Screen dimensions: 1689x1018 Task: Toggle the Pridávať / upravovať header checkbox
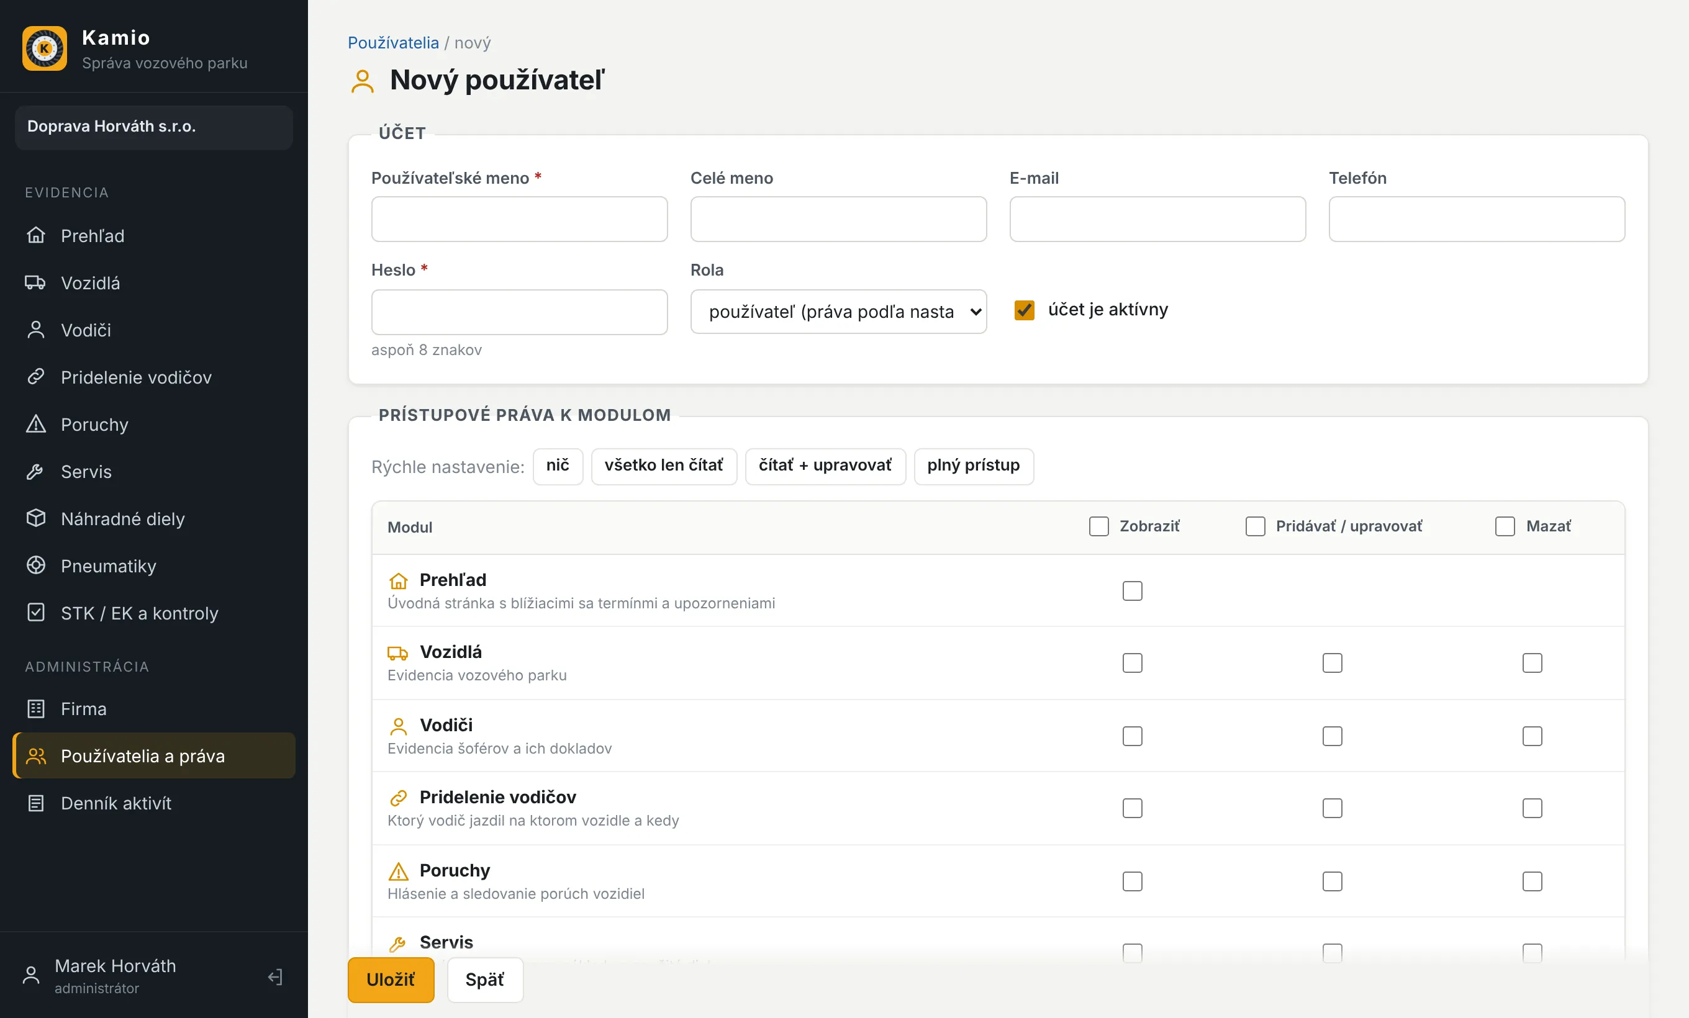pos(1255,526)
